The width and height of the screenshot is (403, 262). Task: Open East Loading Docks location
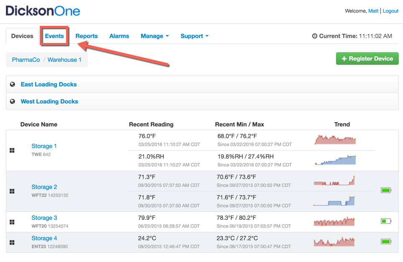48,84
